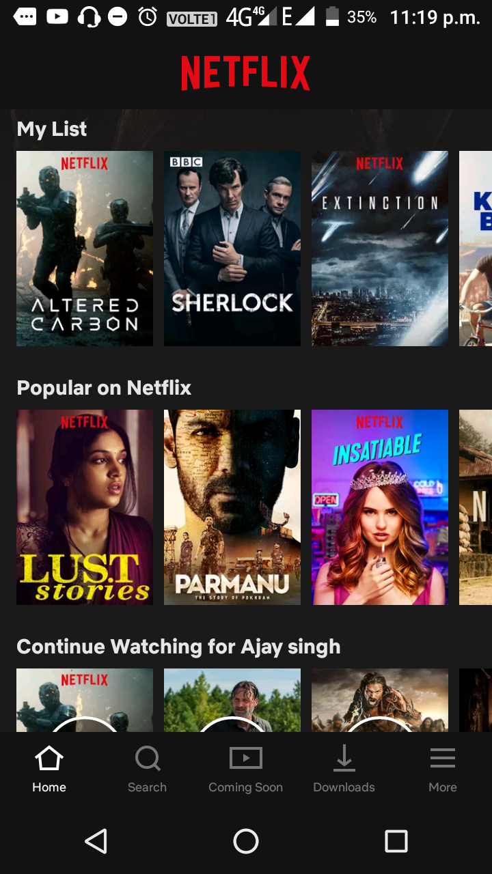Open the Search magnifier icon
492x874 pixels.
click(x=148, y=759)
